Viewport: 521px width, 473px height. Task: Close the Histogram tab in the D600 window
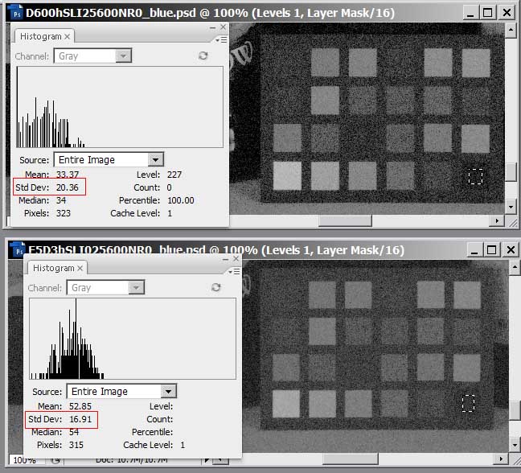tap(68, 37)
